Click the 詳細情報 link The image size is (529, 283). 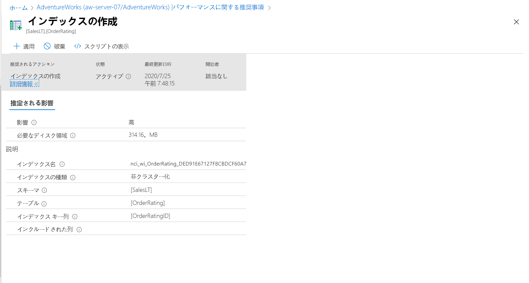click(x=24, y=84)
